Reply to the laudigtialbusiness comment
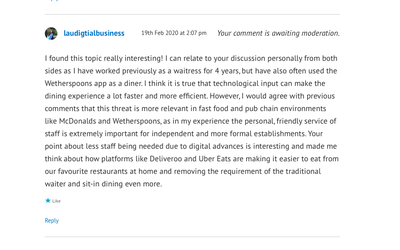Screen dimensions: 400x250 (52, 221)
